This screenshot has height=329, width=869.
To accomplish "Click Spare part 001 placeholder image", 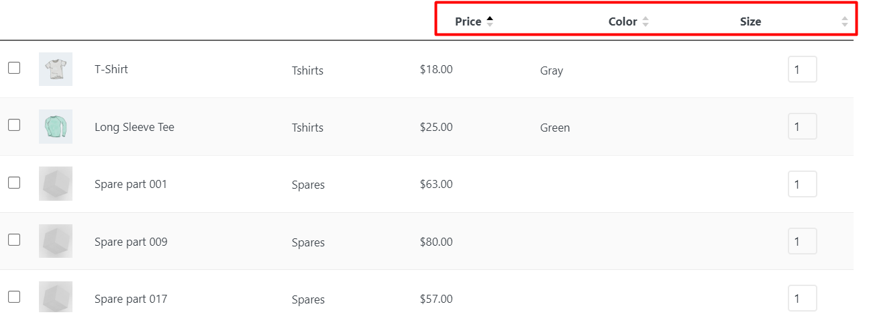I will [x=56, y=184].
